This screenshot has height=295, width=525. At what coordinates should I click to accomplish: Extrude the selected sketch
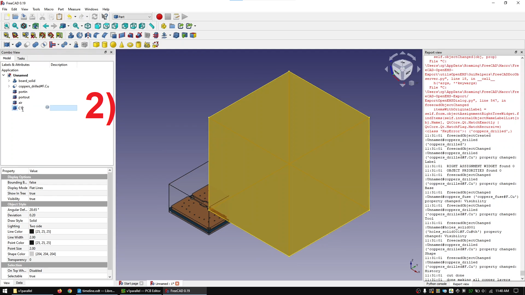point(71,35)
